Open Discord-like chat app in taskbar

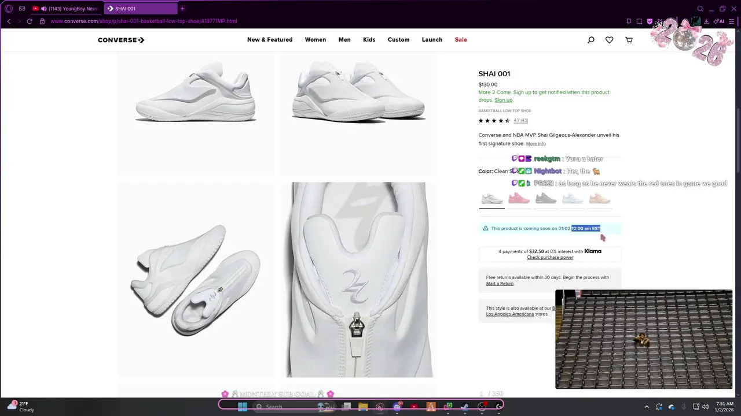point(397,406)
